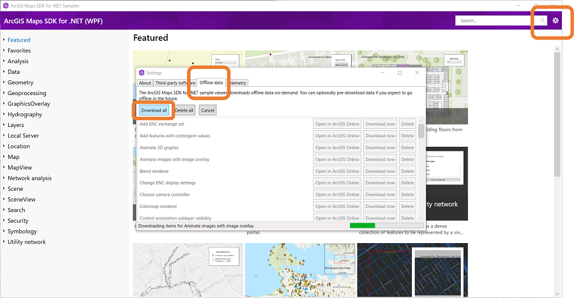This screenshot has width=574, height=298.
Task: Click the Download all button
Action: (154, 110)
